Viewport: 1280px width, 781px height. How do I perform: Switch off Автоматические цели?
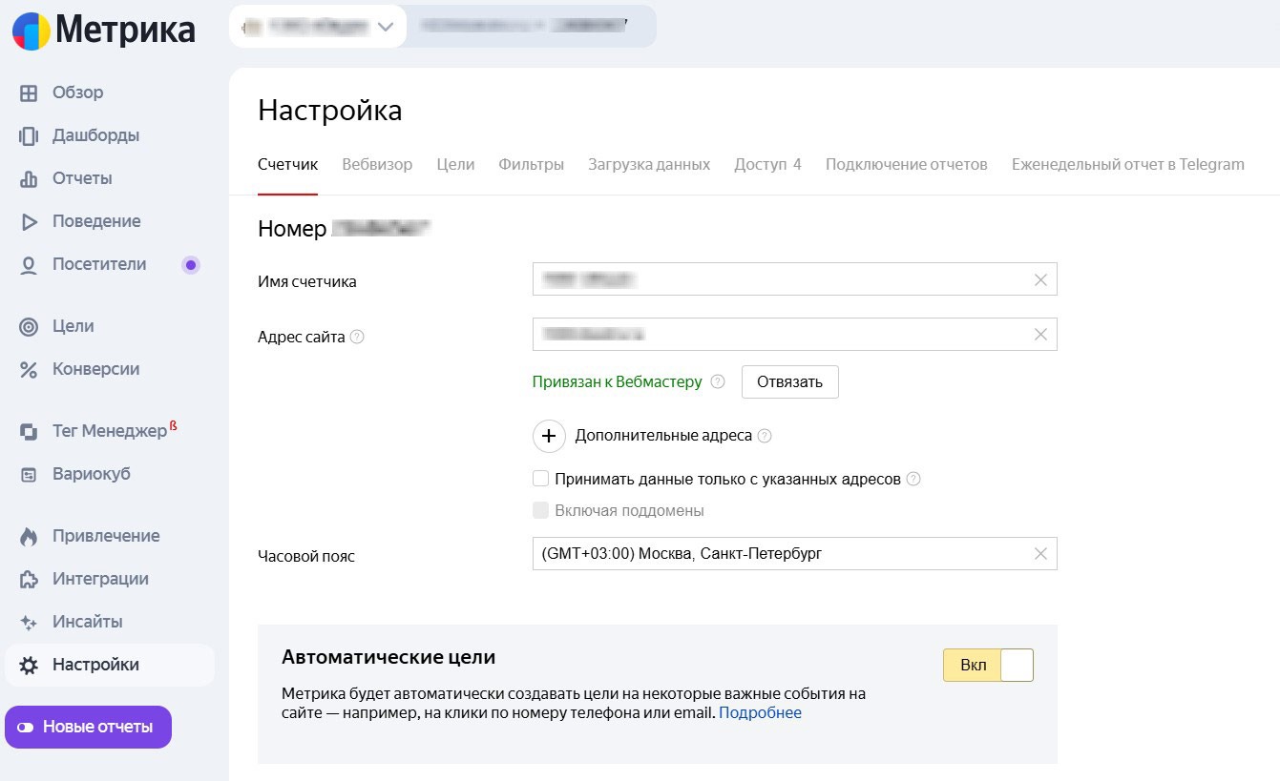1015,665
